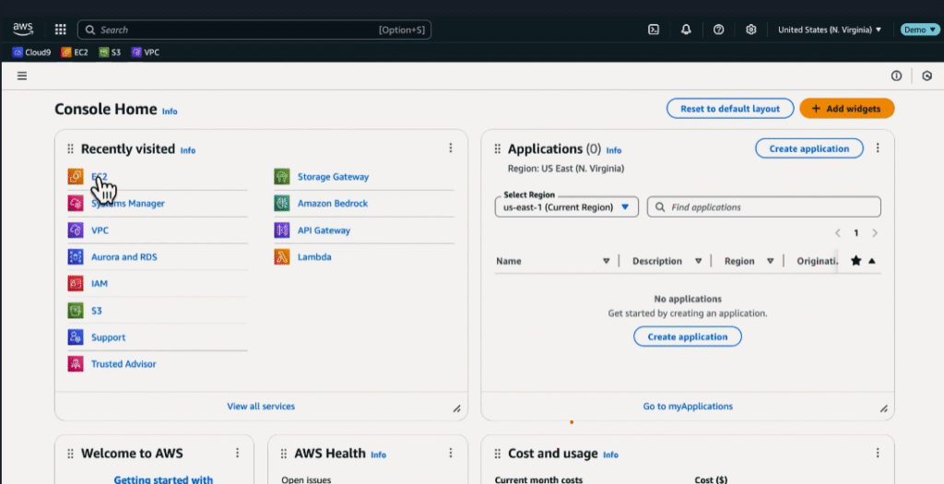Open the VPC favorite in the bookmarks bar
Image resolution: width=944 pixels, height=484 pixels.
(145, 53)
